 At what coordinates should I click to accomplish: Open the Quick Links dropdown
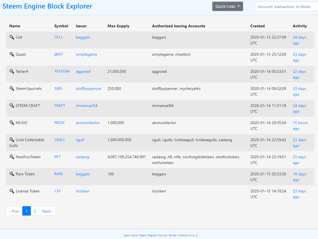[x=227, y=7]
